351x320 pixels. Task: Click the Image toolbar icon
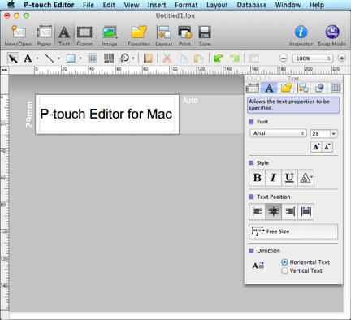pos(110,36)
